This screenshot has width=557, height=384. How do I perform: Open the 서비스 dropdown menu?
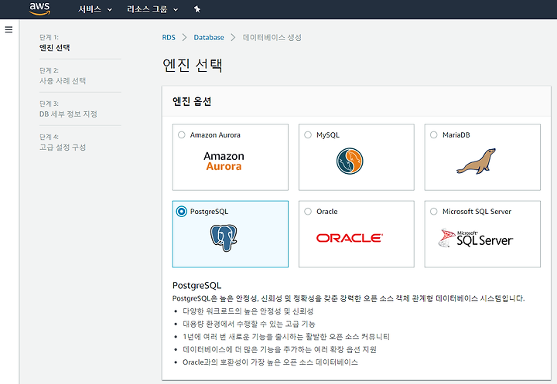(x=95, y=9)
